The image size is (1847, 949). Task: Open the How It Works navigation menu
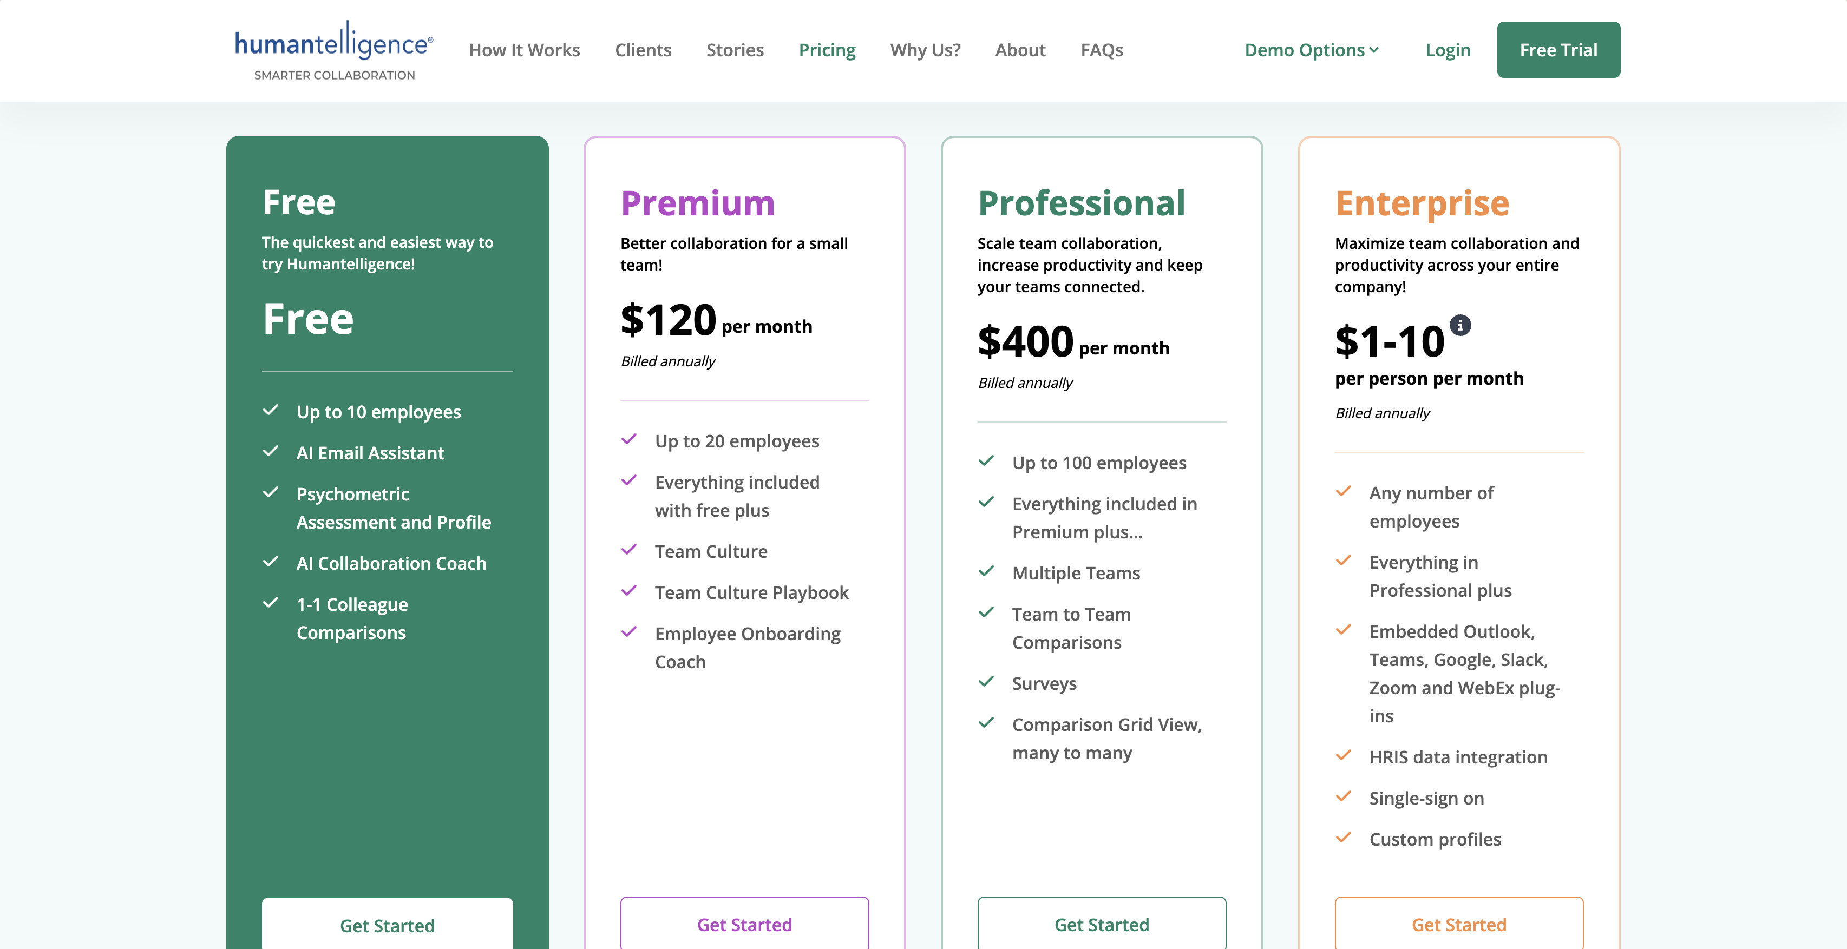click(x=524, y=50)
